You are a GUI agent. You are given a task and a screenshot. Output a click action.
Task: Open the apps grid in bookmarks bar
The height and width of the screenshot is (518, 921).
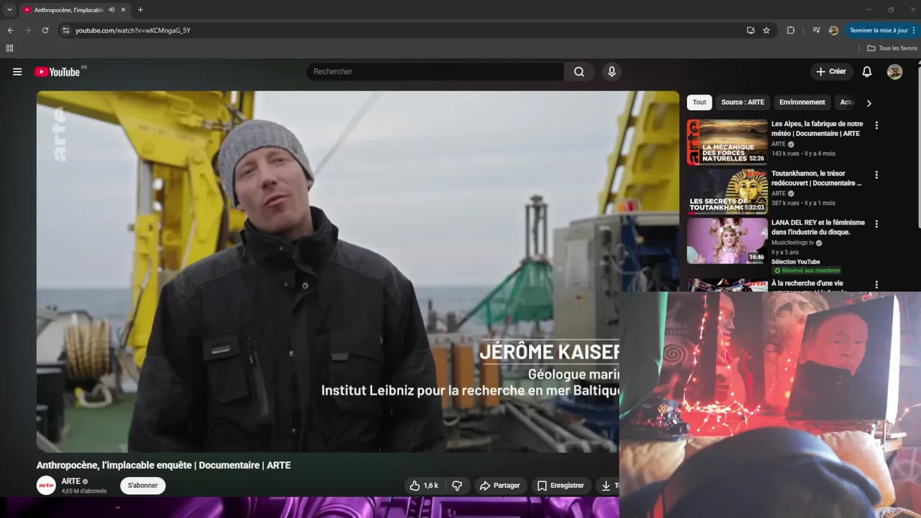point(9,48)
